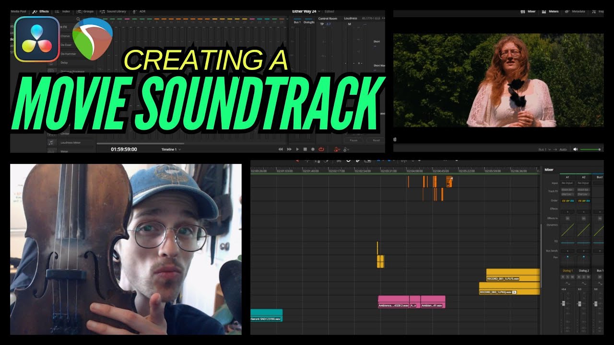Open the Metadata panel
Viewport: 614px width, 345px height.
pos(575,11)
